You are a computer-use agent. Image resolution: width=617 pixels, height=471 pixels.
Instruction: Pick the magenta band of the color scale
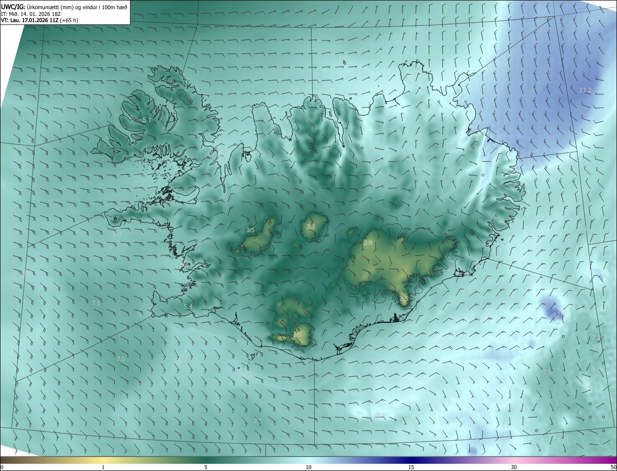click(603, 460)
